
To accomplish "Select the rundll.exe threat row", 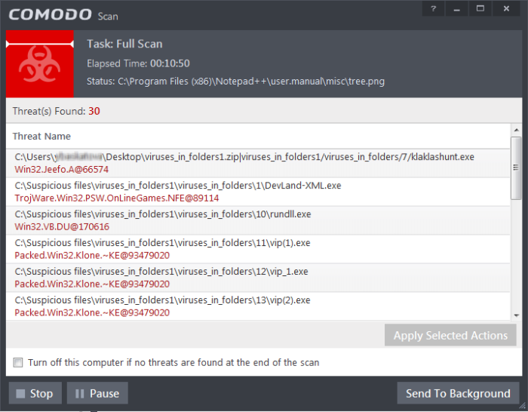I will pyautogui.click(x=258, y=220).
